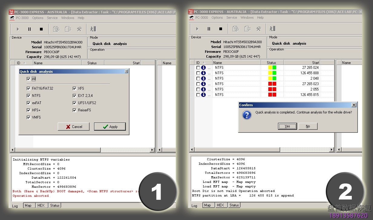This screenshot has width=373, height=220.
Task: Click the info icon on the first NTFS partition
Action: coord(204,68)
